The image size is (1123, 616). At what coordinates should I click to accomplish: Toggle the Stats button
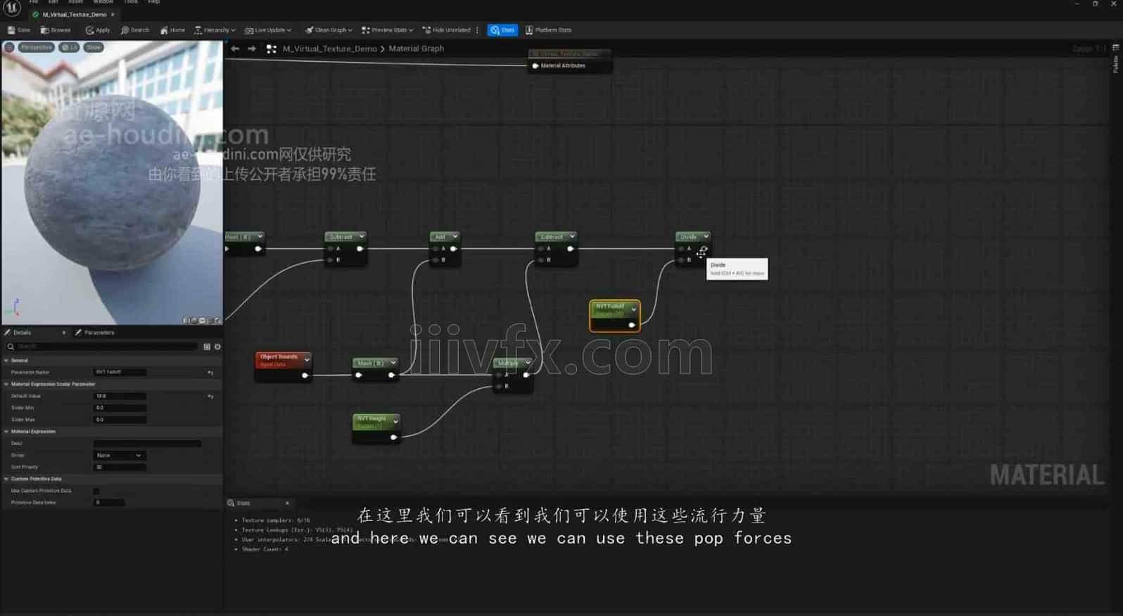click(502, 30)
